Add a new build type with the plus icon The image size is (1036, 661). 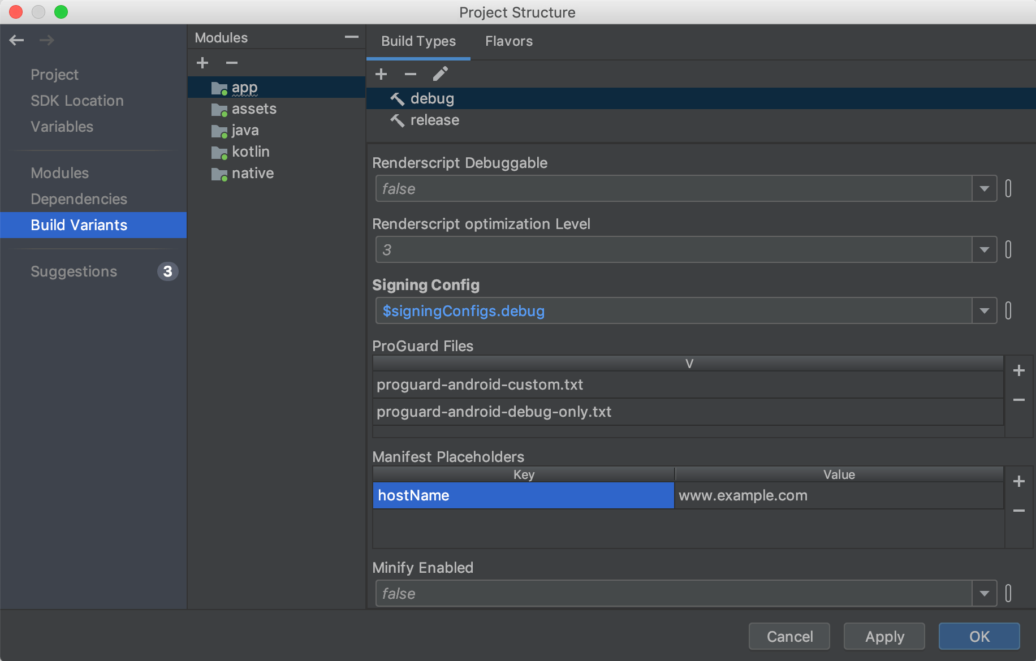pyautogui.click(x=381, y=74)
